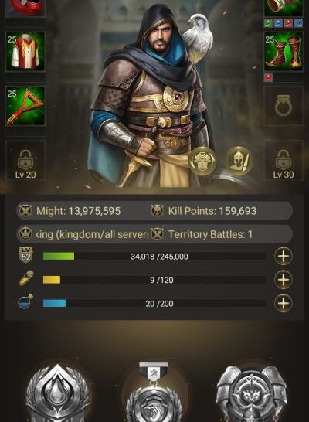Open the locked Lv 20 slot

coord(25,160)
